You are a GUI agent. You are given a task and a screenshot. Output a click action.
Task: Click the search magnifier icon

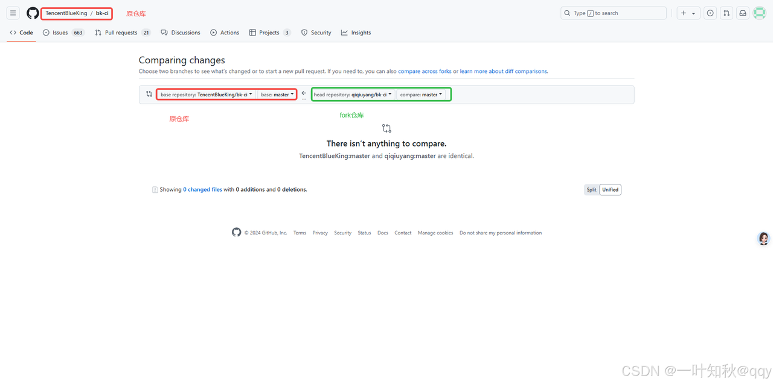coord(567,13)
